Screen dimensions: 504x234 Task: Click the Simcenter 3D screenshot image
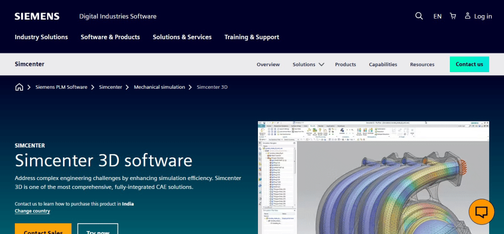[374, 177]
